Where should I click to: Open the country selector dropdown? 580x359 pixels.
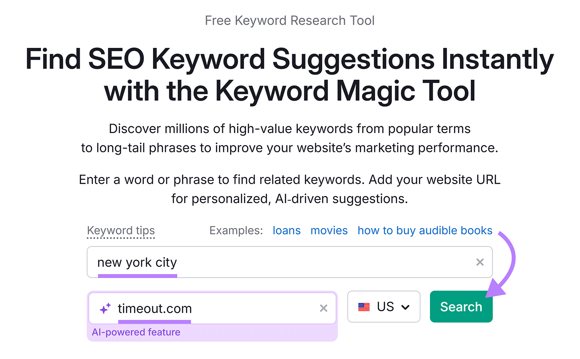coord(384,307)
